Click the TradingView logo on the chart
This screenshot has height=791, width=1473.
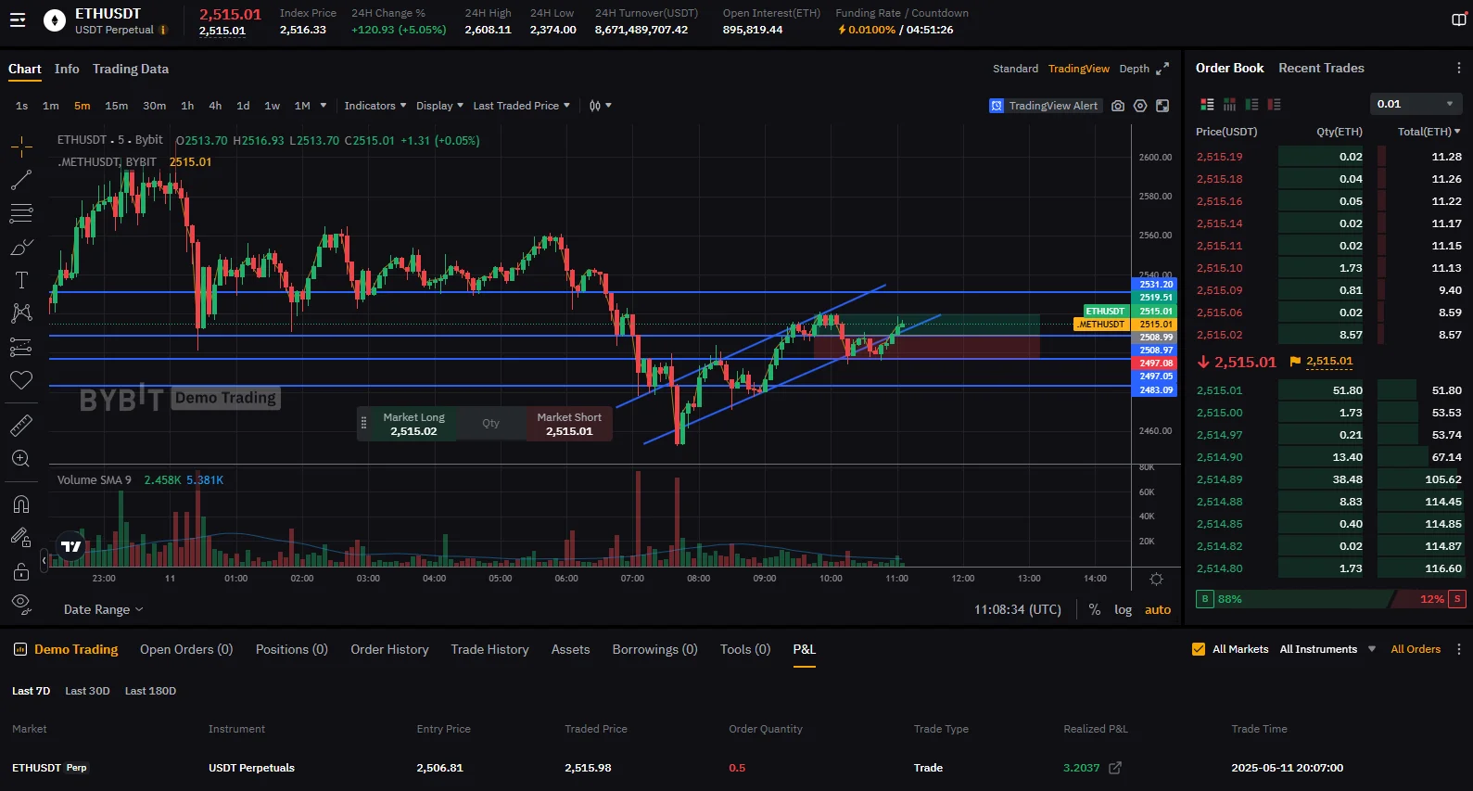coord(71,546)
